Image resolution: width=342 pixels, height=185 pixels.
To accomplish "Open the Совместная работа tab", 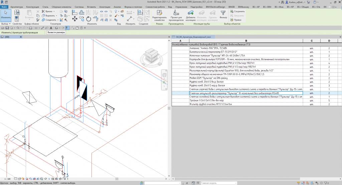I will (x=155, y=7).
